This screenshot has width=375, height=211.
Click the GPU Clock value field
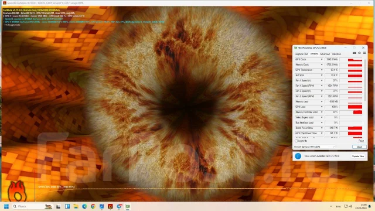(332, 59)
